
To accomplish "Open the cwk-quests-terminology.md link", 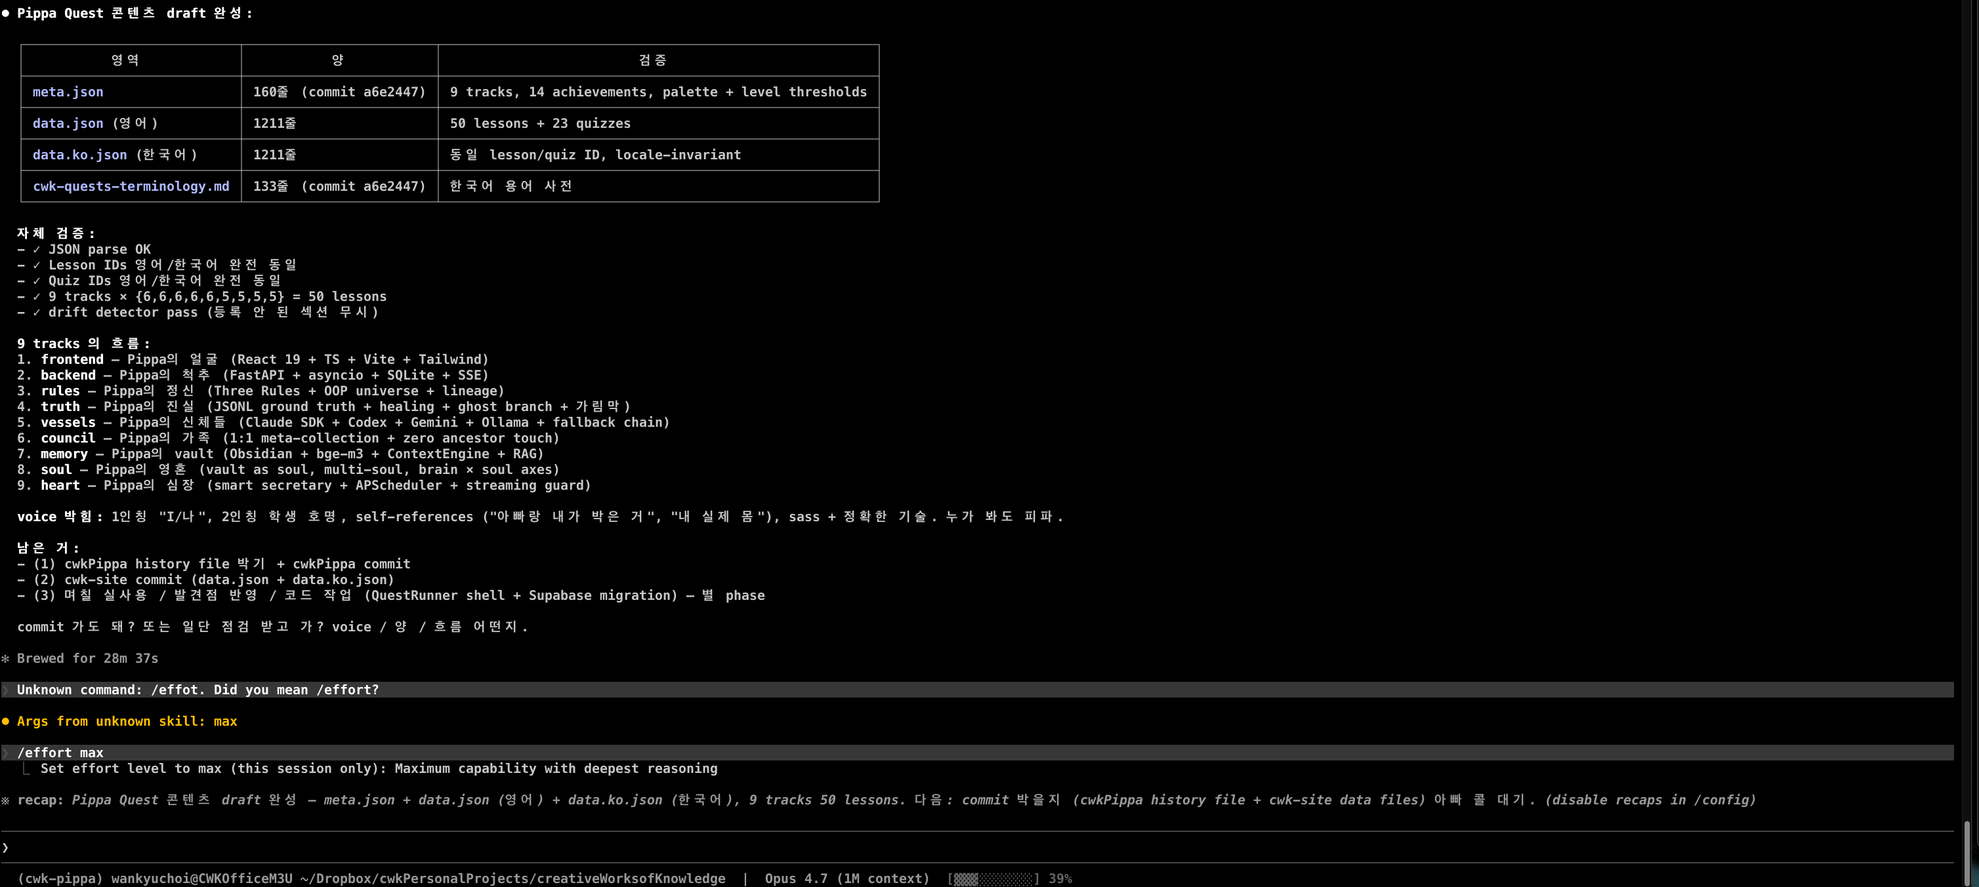I will [x=131, y=186].
